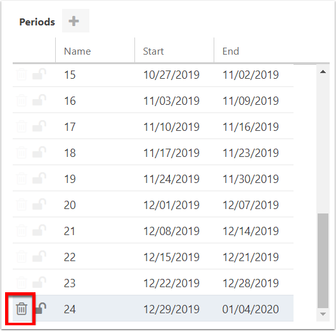Select period row 19 starting 11/24/2019

pos(153,179)
